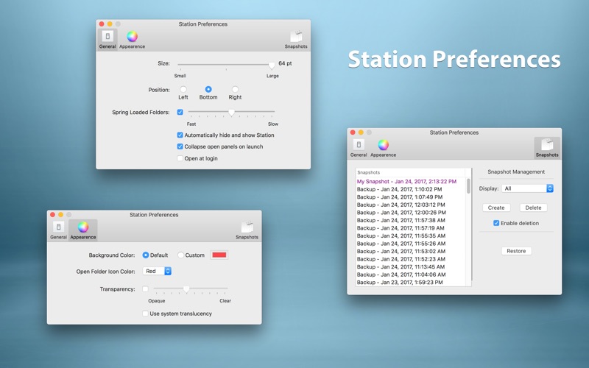Open General icon in top preferences window
The height and width of the screenshot is (368, 589).
[107, 38]
